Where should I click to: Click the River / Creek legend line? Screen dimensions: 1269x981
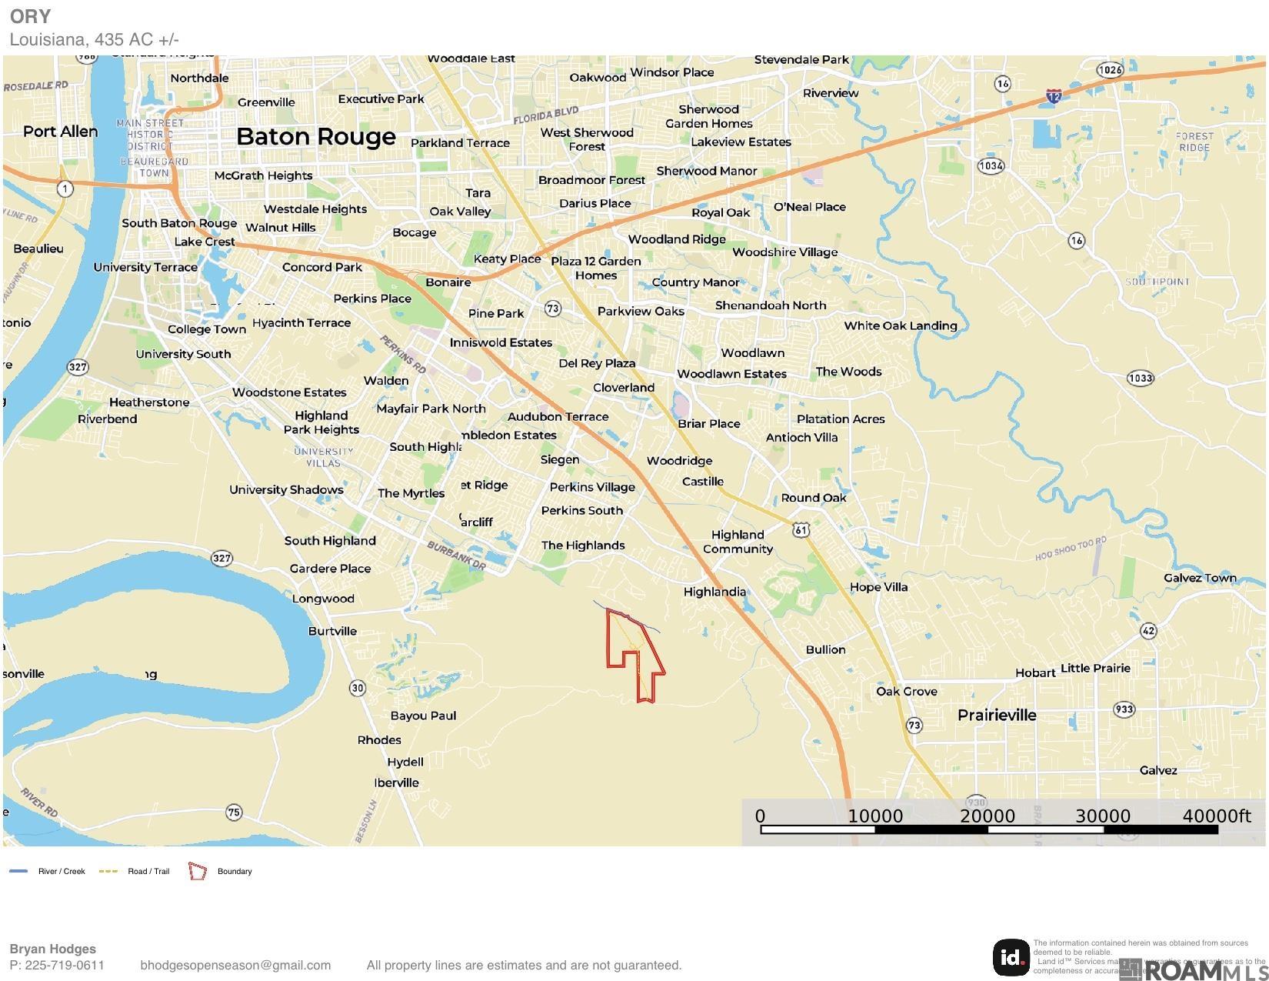(x=18, y=871)
